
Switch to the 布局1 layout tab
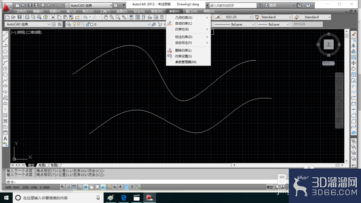click(x=42, y=165)
